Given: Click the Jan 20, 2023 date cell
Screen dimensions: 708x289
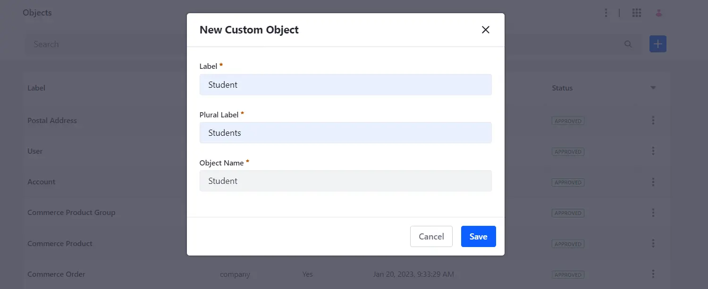Looking at the screenshot, I should 413,274.
